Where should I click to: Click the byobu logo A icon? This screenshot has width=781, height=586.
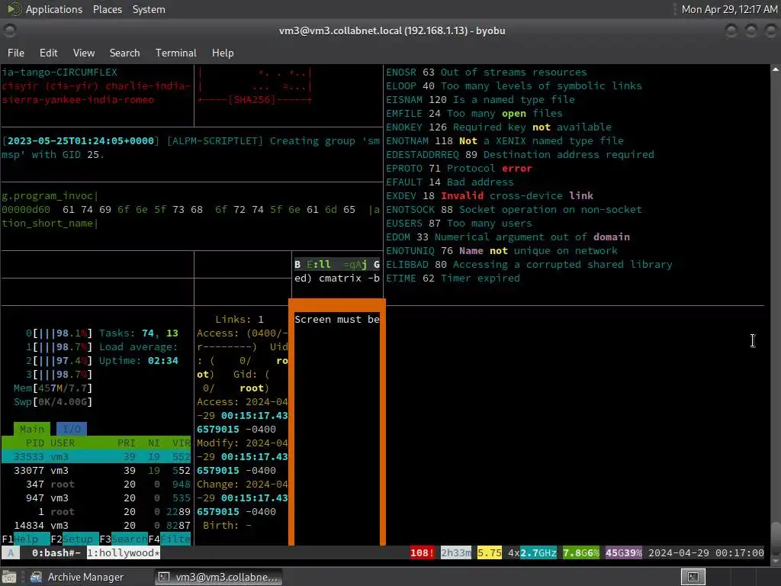click(11, 553)
